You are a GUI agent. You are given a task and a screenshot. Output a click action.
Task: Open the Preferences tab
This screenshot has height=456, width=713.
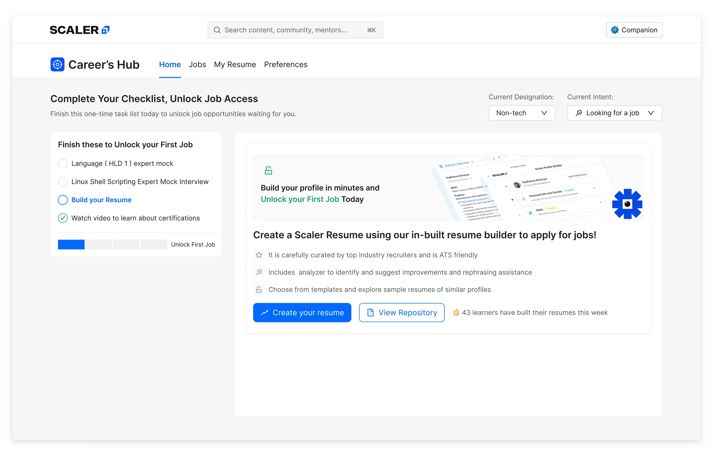pyautogui.click(x=286, y=64)
